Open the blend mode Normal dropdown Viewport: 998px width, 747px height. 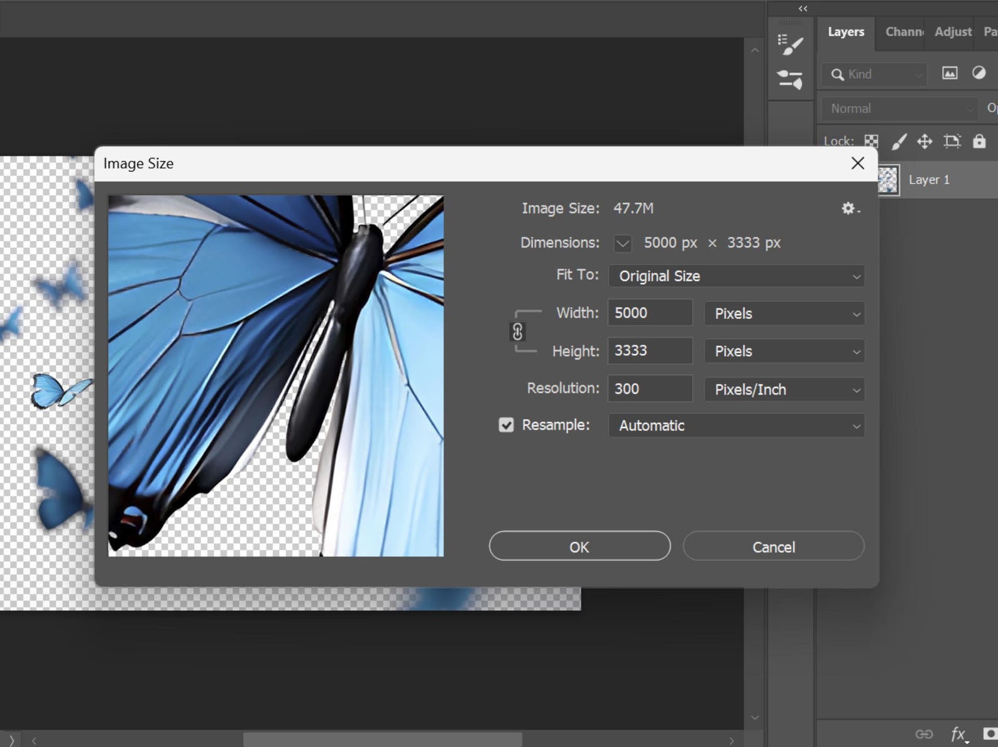pyautogui.click(x=899, y=109)
